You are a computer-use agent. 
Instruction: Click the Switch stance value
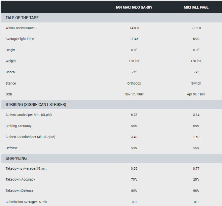coord(196,84)
